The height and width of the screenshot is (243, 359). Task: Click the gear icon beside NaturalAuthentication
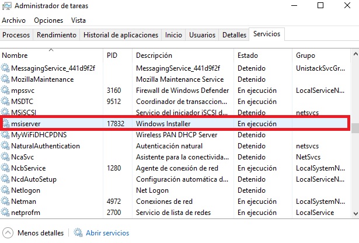pyautogui.click(x=5, y=145)
